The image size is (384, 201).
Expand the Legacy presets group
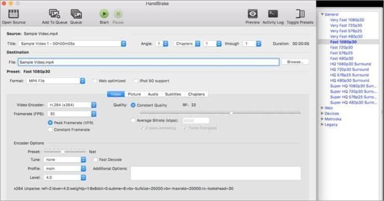click(x=323, y=124)
